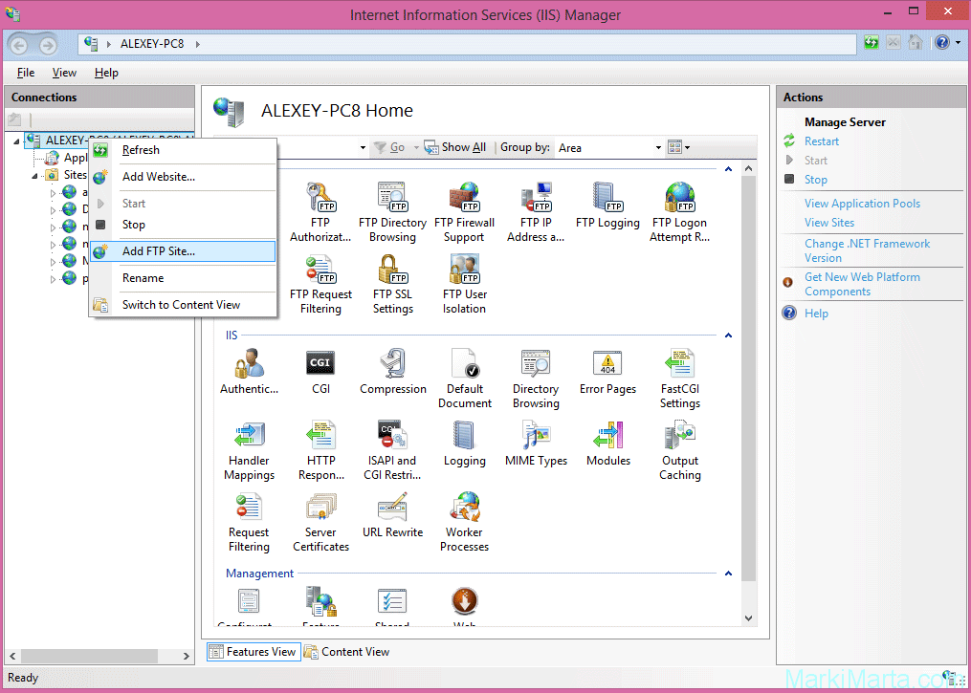Collapse the top FTP group section
The image size is (971, 693).
tap(728, 169)
